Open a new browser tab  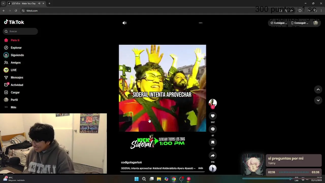(49, 4)
